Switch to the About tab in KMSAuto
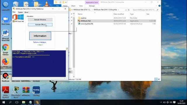This screenshot has width=187, height=105. tap(26, 12)
